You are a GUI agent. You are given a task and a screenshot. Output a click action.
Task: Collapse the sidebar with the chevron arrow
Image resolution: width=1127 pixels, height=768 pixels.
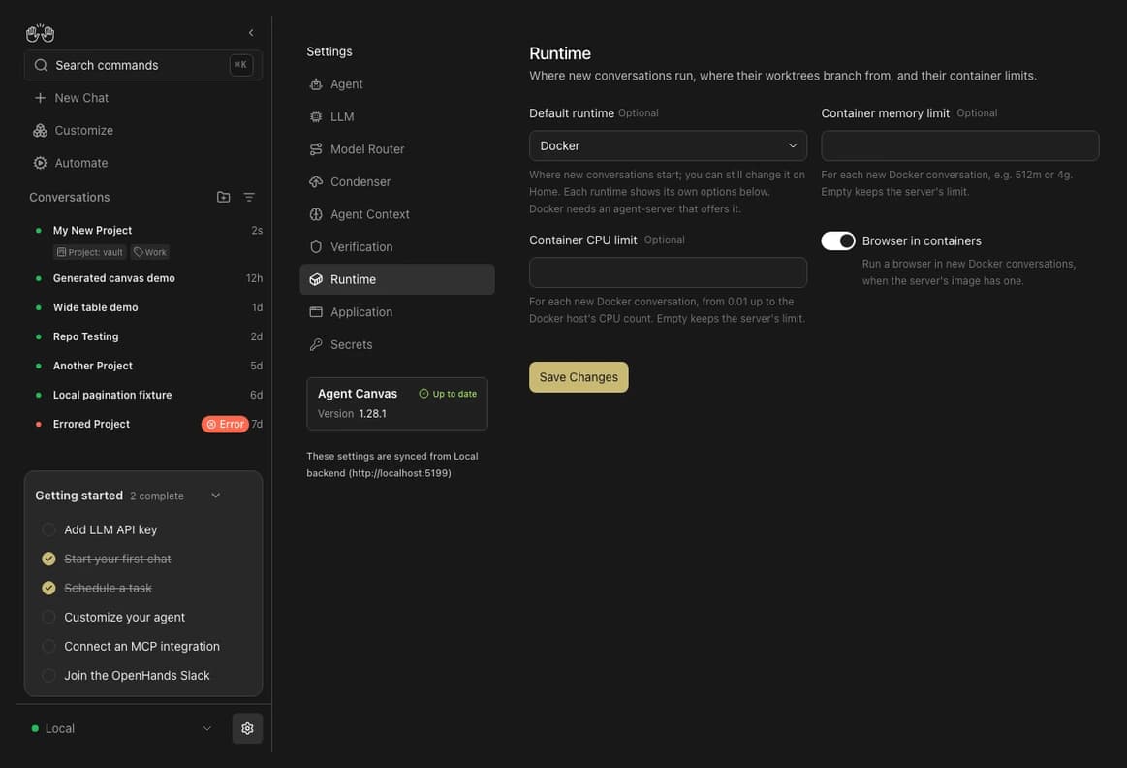251,33
